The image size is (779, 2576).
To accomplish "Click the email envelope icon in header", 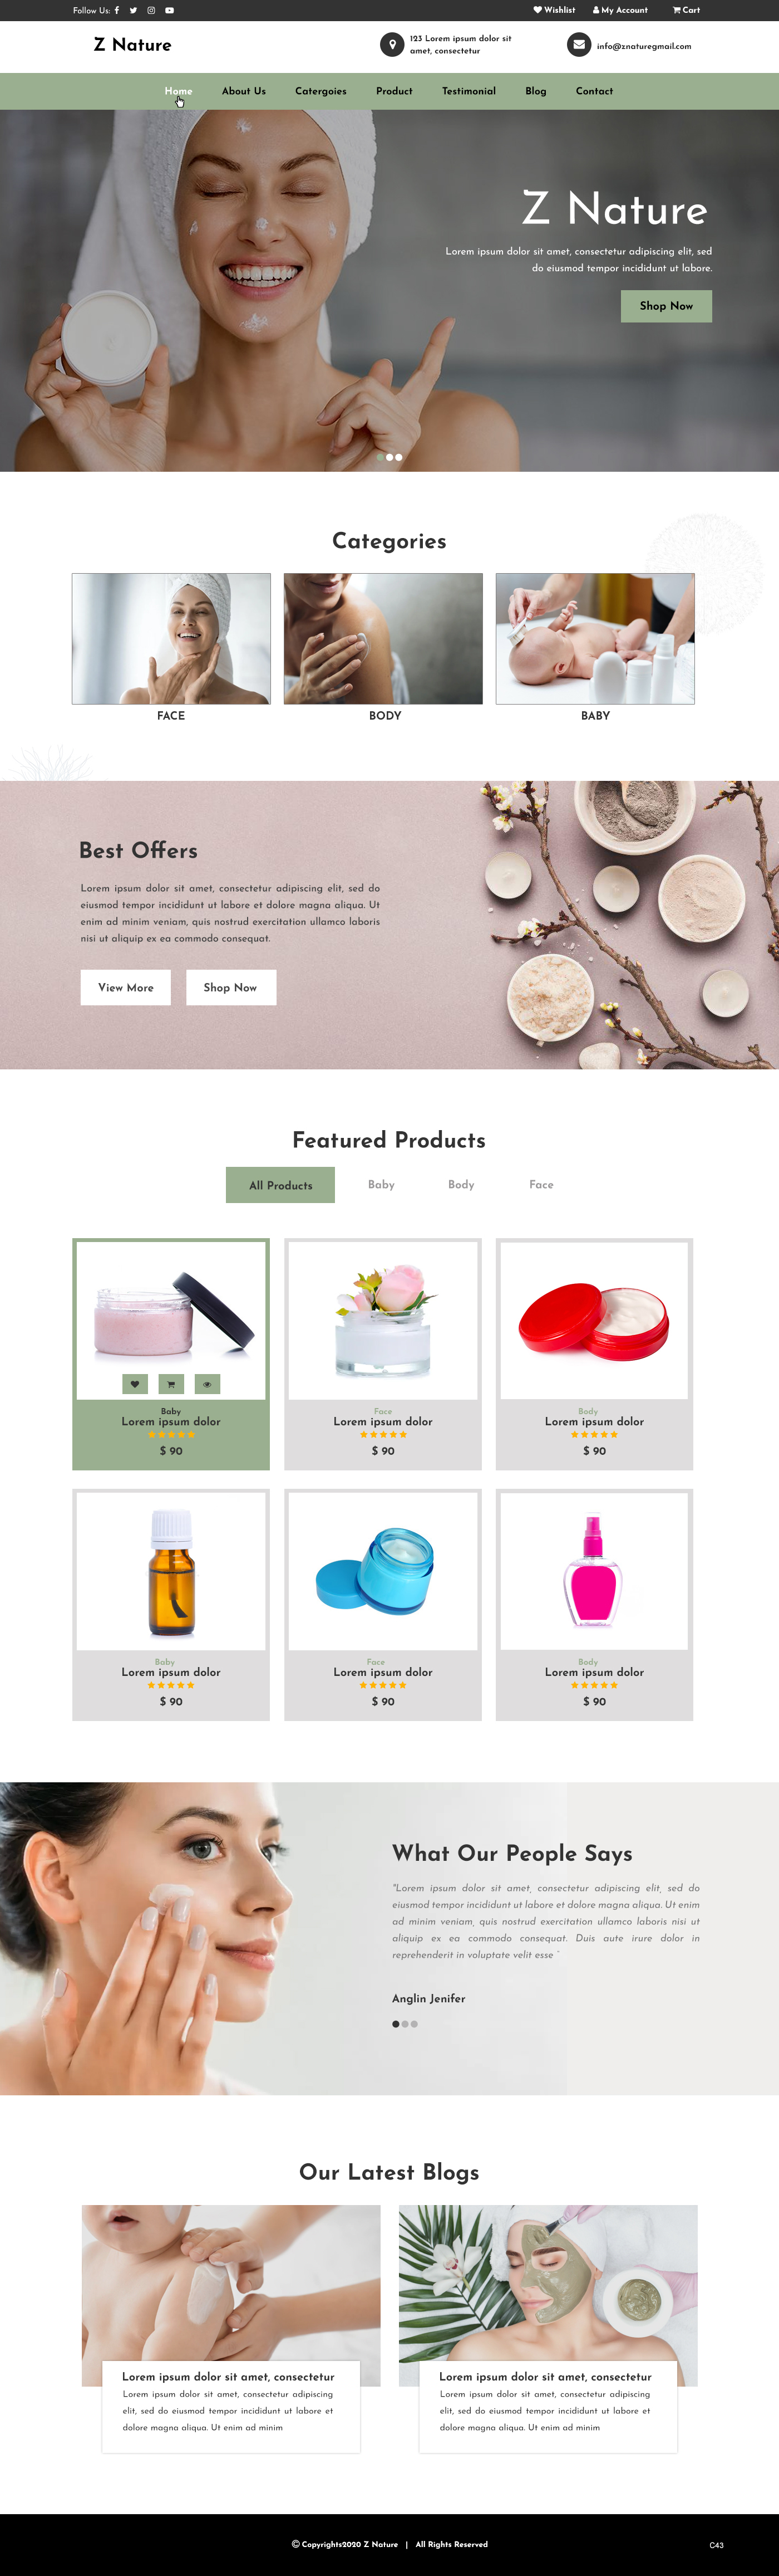I will [579, 45].
